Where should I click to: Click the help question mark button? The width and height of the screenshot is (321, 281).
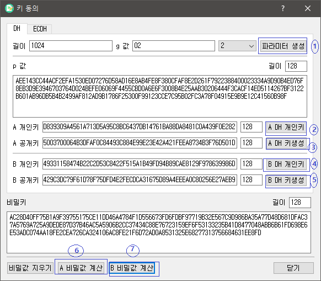[x=283, y=8]
